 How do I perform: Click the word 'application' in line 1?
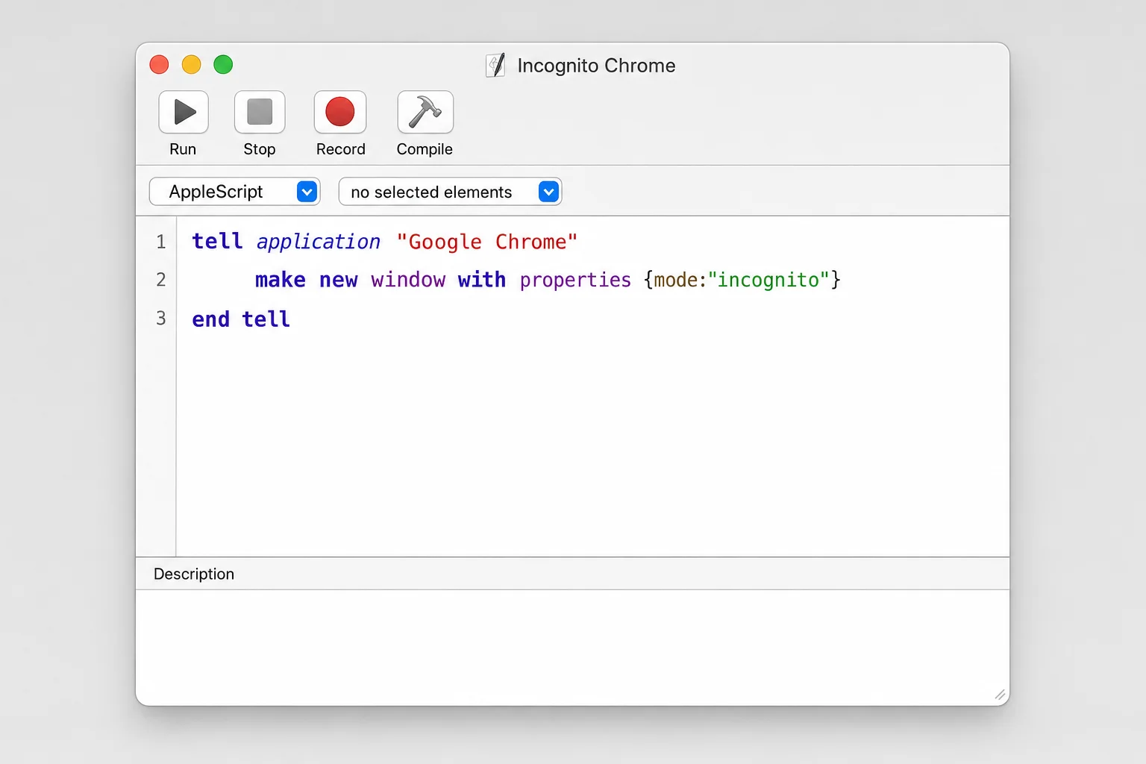click(319, 242)
